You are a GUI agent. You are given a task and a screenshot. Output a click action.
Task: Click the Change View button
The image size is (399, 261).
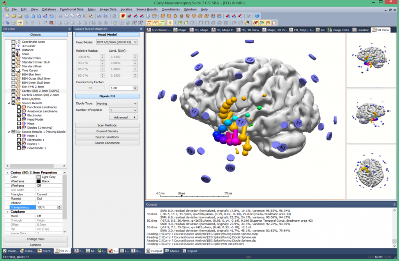tap(35, 239)
